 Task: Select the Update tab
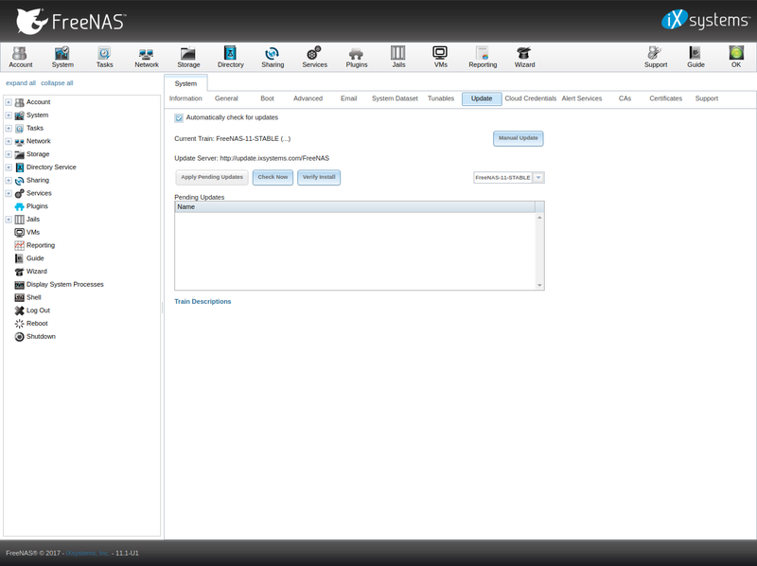coord(482,98)
